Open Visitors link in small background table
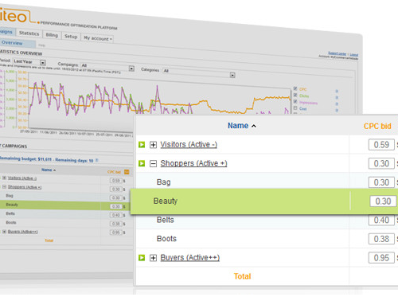The width and height of the screenshot is (398, 301). coord(22,178)
